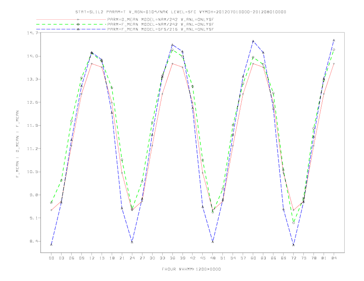Image resolution: width=364 pixels, height=281 pixels.
Task: Click y-axis tick value 10.5
Action: coord(32,172)
